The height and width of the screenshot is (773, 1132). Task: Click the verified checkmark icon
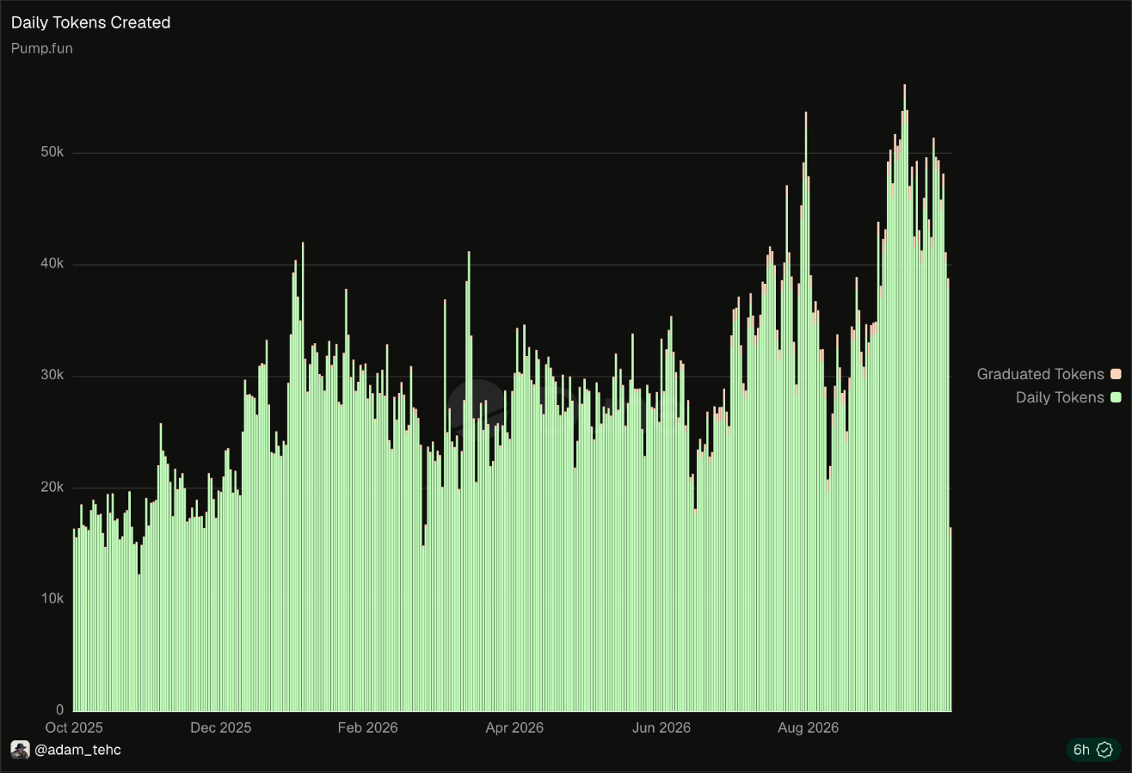point(1105,750)
